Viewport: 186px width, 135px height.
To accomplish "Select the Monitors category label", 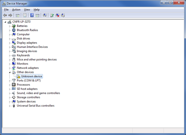I will tap(22, 64).
